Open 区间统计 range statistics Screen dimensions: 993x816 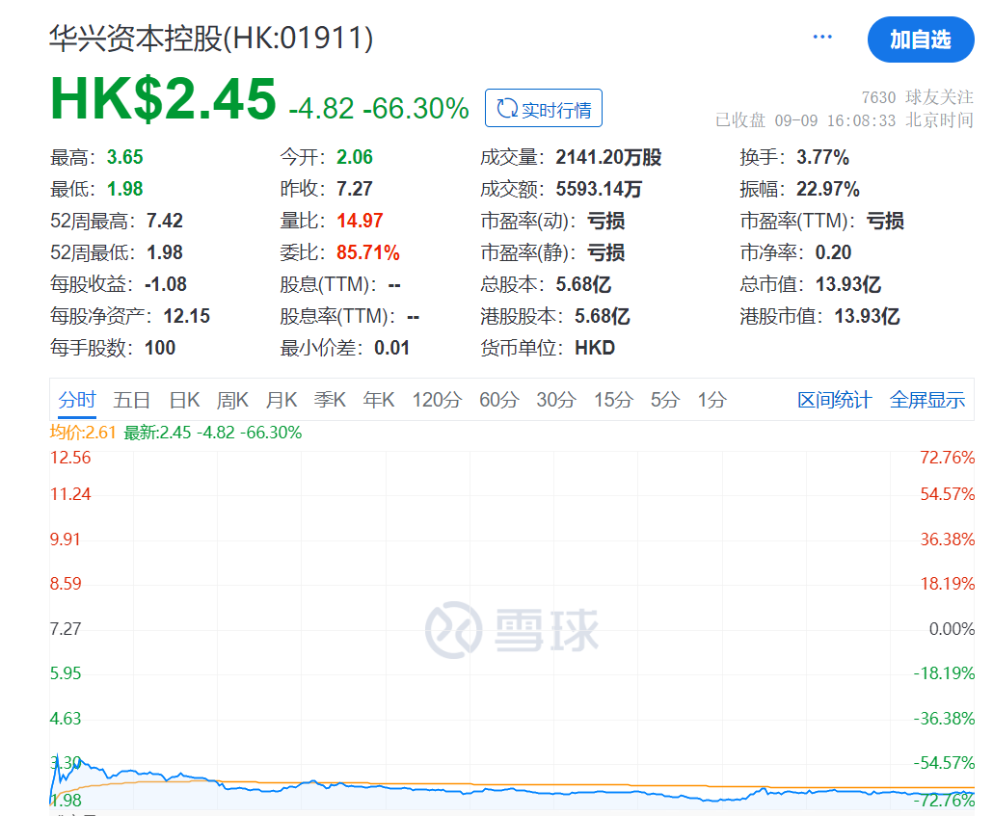click(x=835, y=400)
